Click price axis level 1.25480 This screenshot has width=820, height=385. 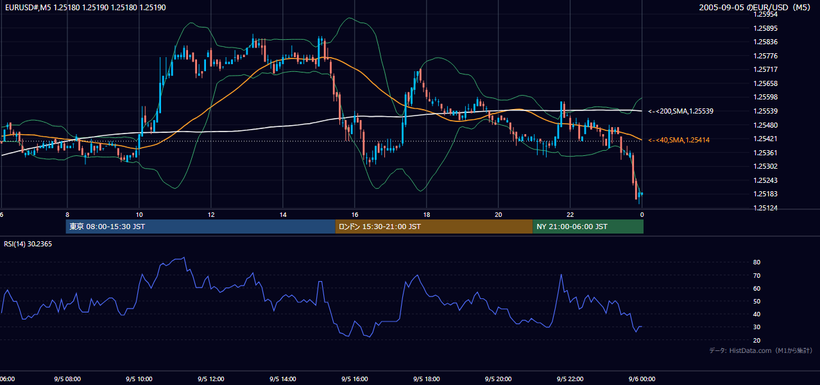pos(765,124)
